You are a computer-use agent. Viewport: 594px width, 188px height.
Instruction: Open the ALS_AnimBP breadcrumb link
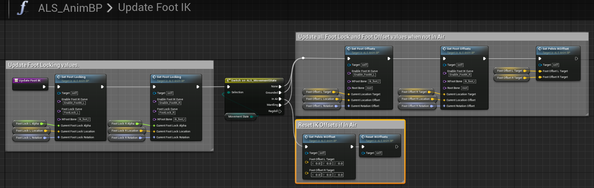(x=70, y=8)
